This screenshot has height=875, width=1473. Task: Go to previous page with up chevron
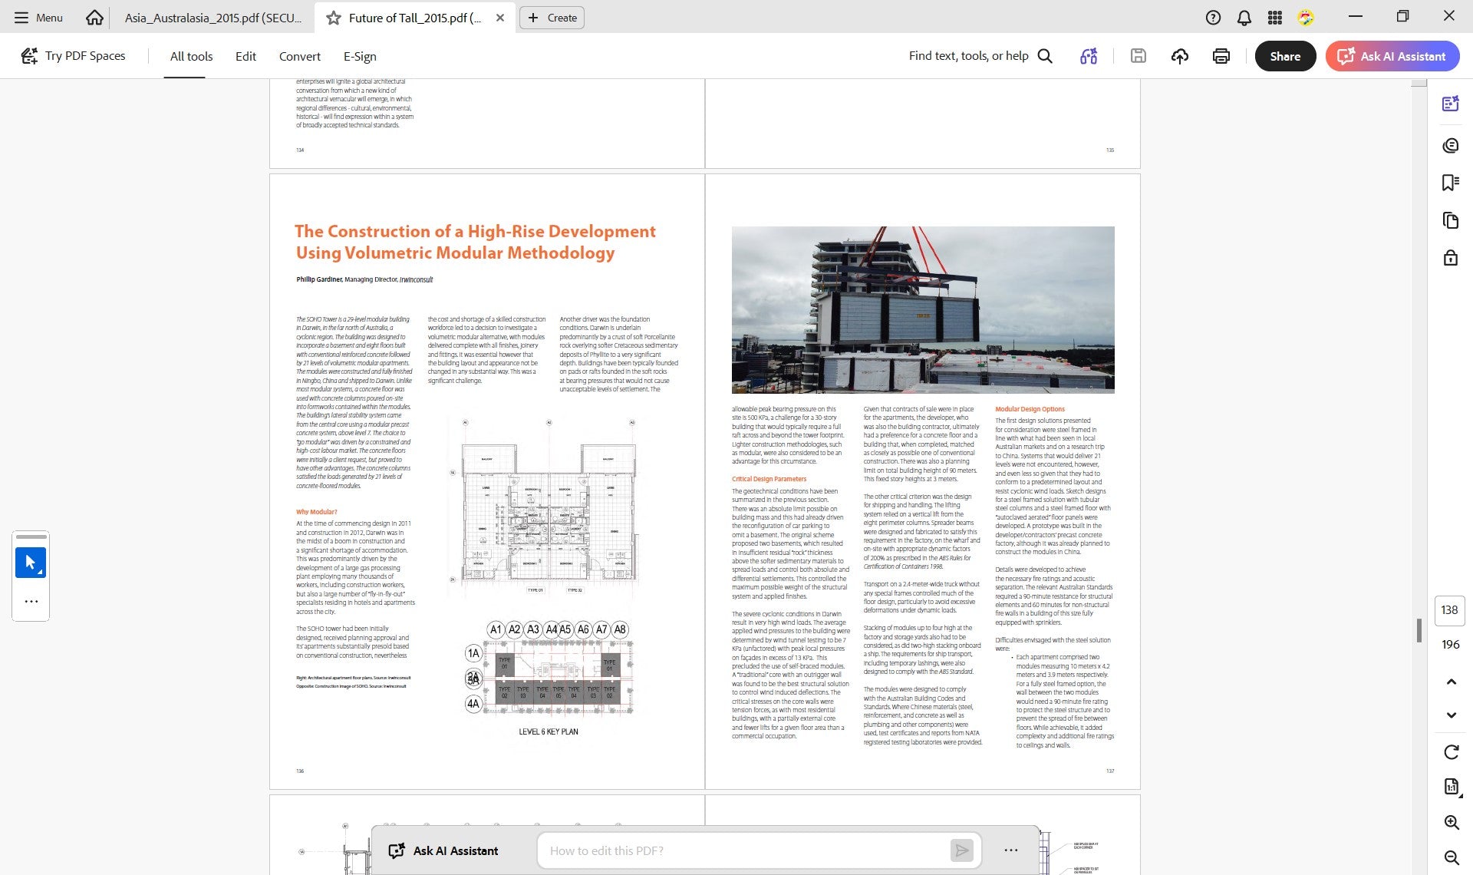click(1452, 682)
